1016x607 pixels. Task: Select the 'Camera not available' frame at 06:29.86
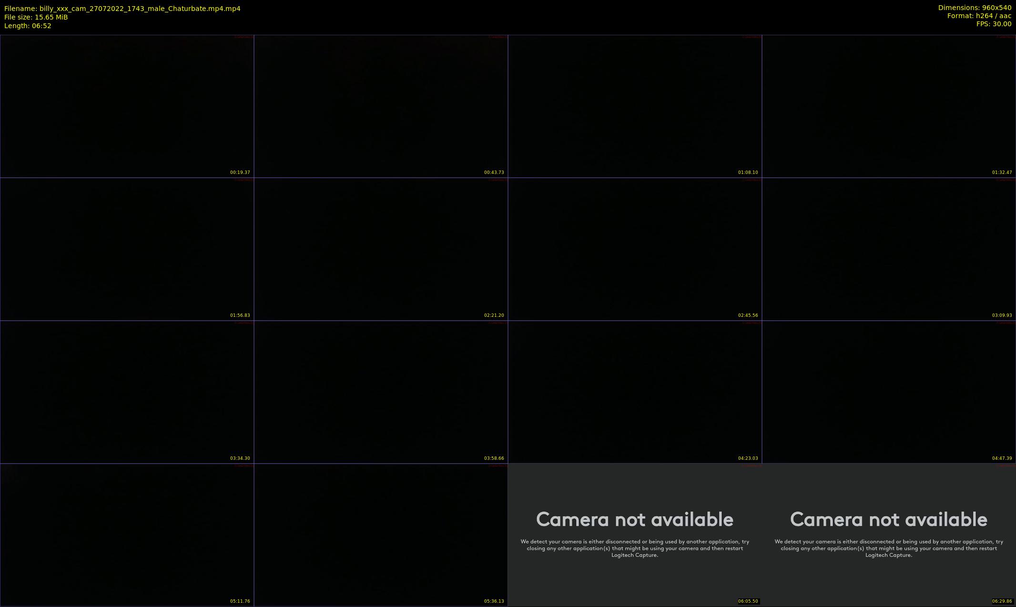click(889, 535)
